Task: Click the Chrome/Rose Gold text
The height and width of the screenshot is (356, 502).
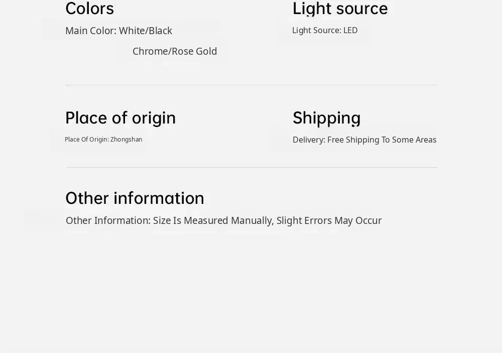Action: pyautogui.click(x=174, y=51)
